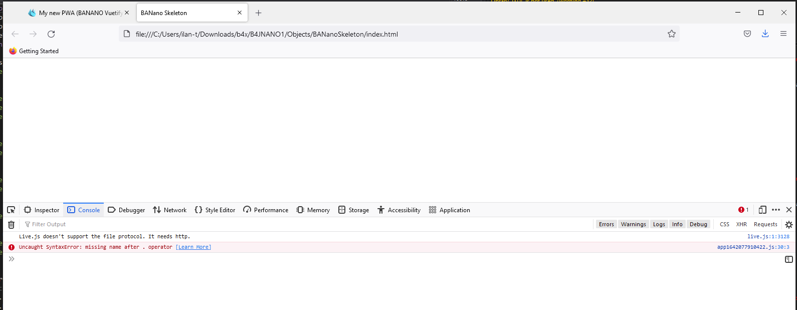
Task: Open the Application panel
Action: coord(450,210)
